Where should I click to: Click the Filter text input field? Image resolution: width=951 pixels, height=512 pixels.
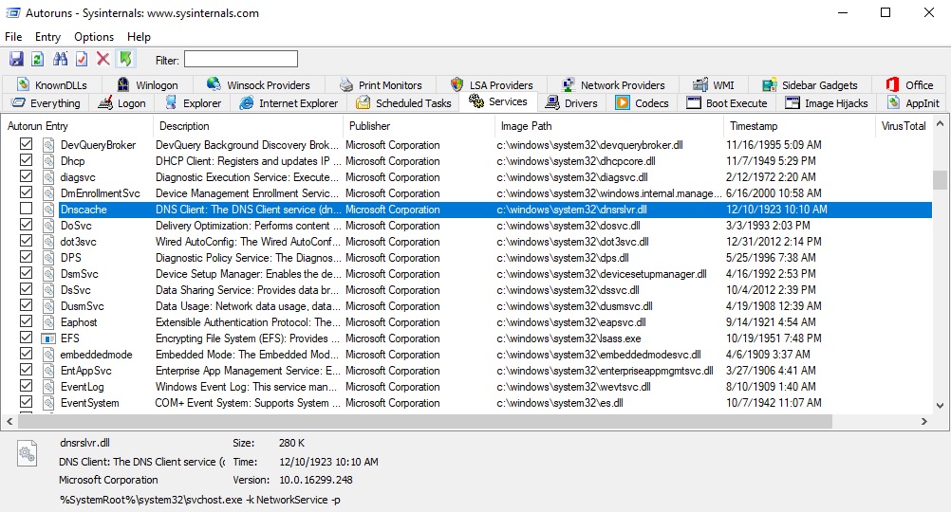241,60
